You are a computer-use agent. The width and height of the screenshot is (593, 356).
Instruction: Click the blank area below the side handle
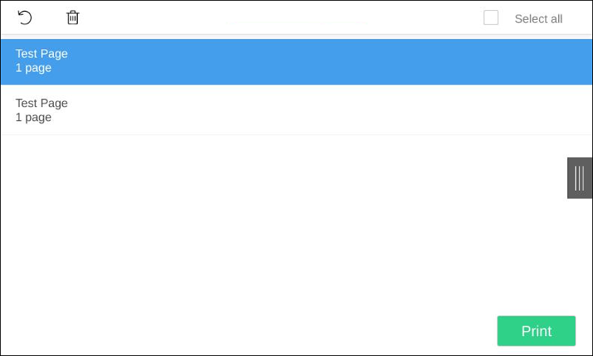[580, 252]
